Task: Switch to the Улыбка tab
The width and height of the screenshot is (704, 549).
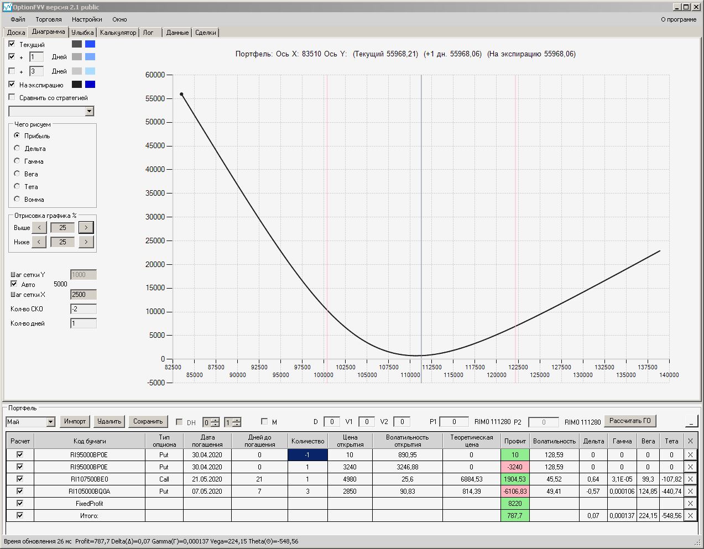Action: pos(82,33)
